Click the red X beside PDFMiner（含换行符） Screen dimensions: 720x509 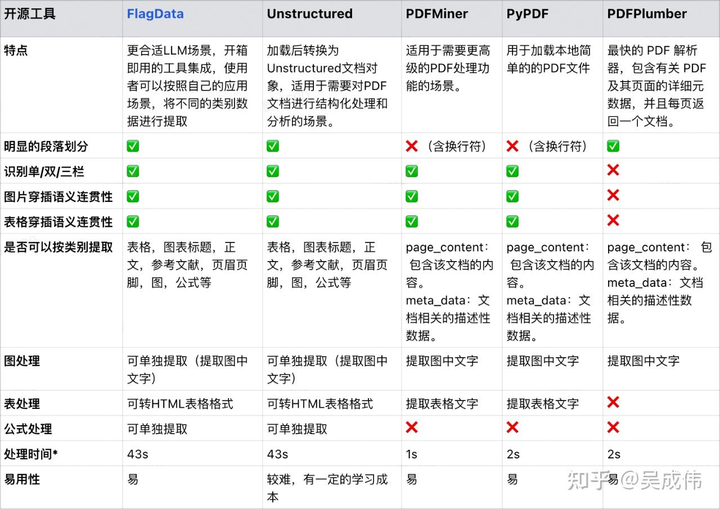411,146
